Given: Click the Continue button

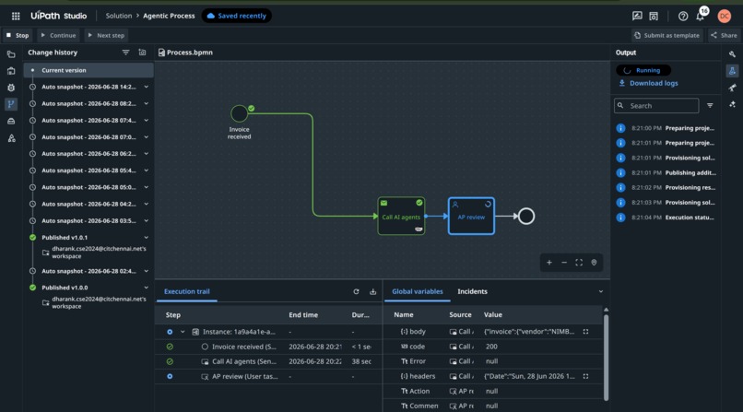Looking at the screenshot, I should (x=58, y=36).
